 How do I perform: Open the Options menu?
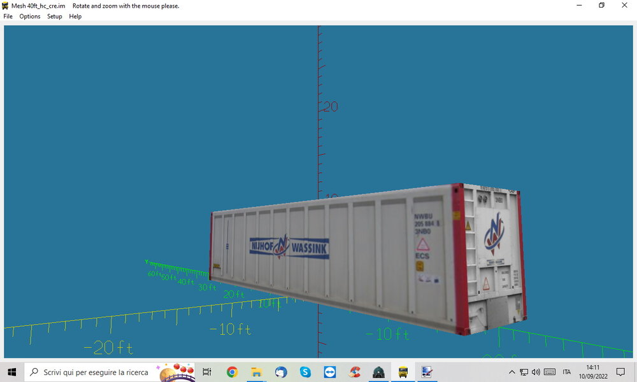[30, 17]
